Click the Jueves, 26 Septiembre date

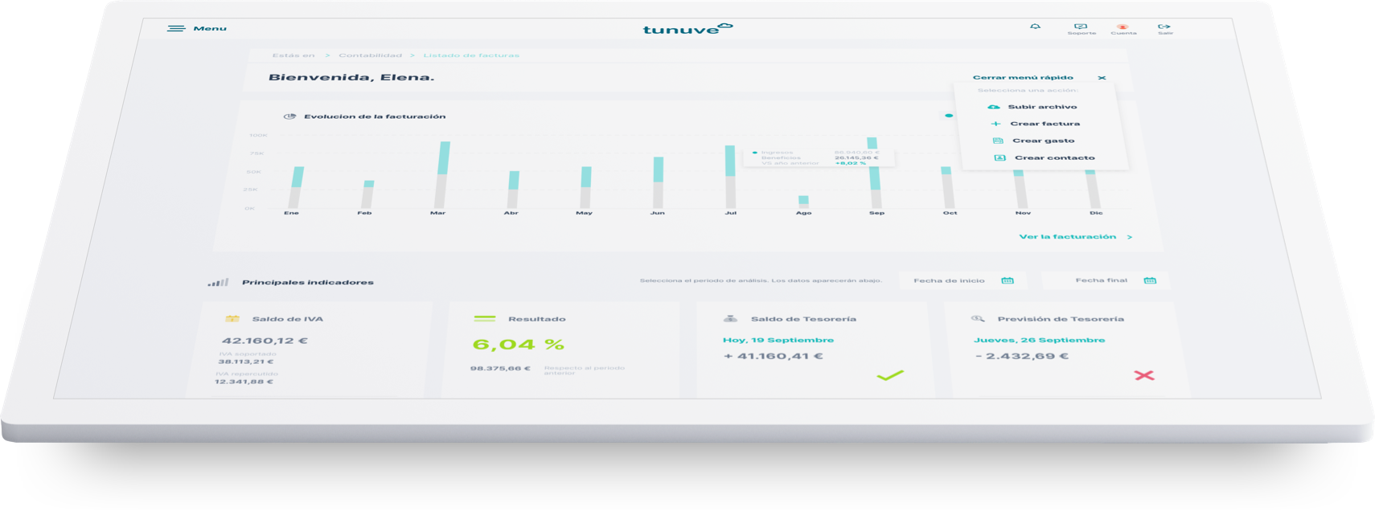click(1039, 340)
